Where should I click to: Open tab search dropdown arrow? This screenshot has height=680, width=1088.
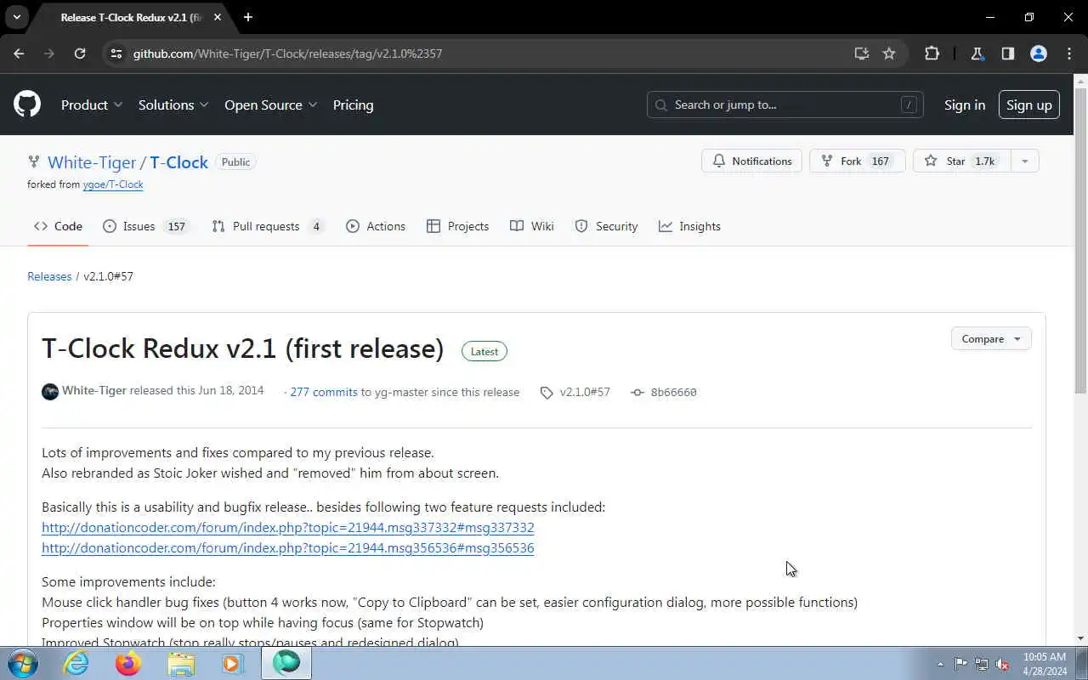16,17
